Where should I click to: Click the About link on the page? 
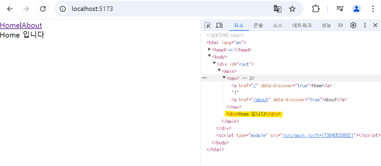[x=32, y=25]
